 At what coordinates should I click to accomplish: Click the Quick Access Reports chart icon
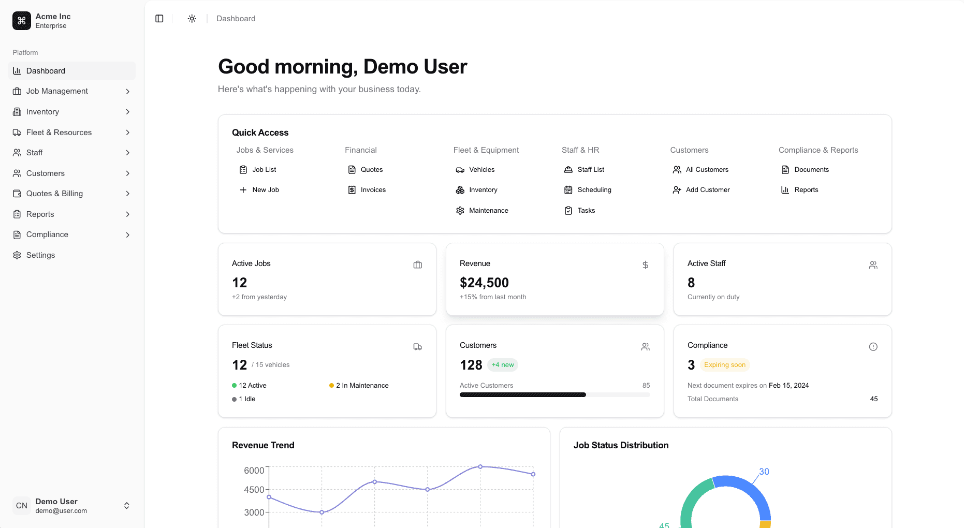(785, 190)
